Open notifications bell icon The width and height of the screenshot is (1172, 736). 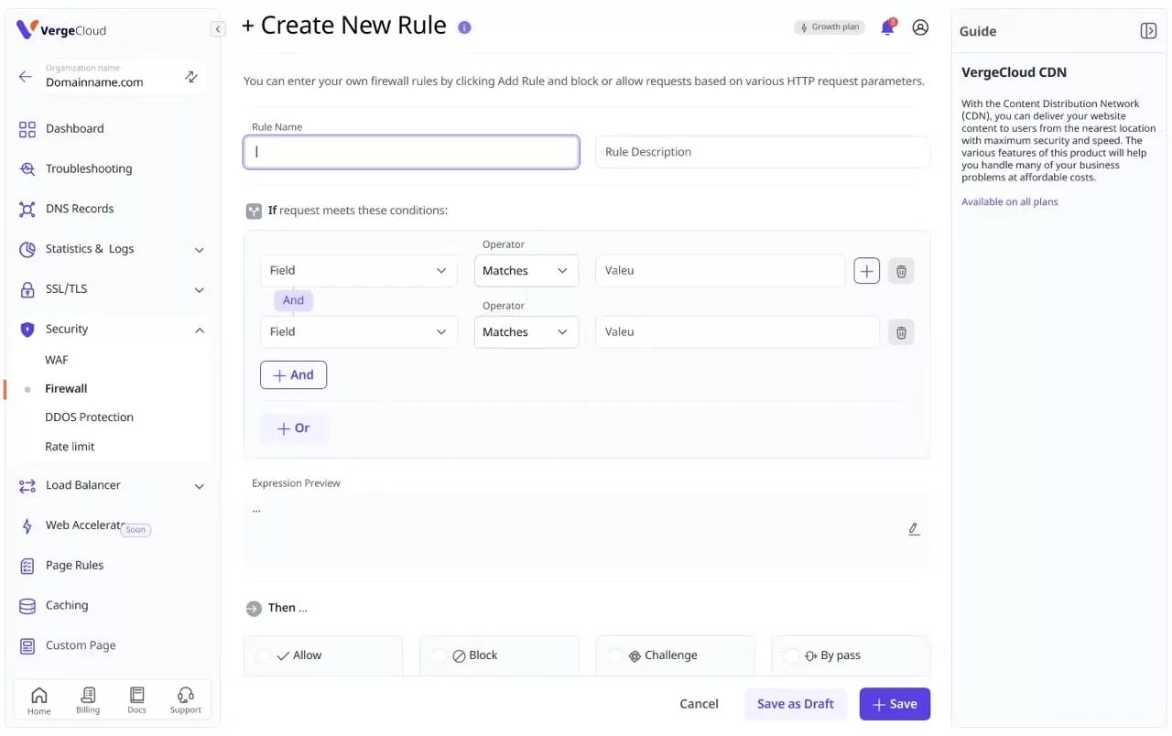click(x=887, y=27)
